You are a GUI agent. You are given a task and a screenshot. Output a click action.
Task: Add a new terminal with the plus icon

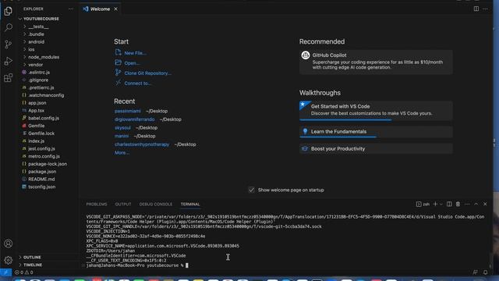[435, 204]
